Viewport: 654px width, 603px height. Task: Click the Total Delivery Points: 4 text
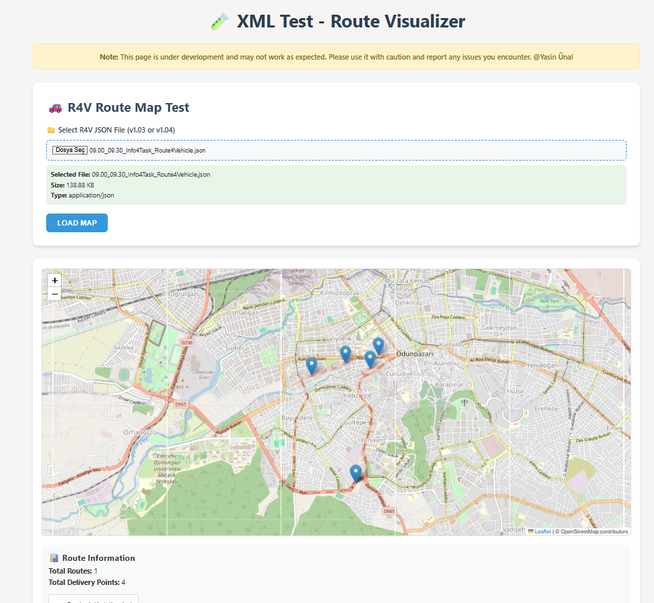click(x=87, y=582)
